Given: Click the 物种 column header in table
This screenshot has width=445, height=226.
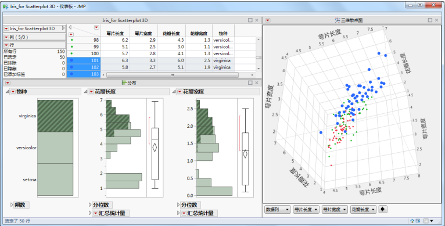Looking at the screenshot, I should [x=223, y=34].
